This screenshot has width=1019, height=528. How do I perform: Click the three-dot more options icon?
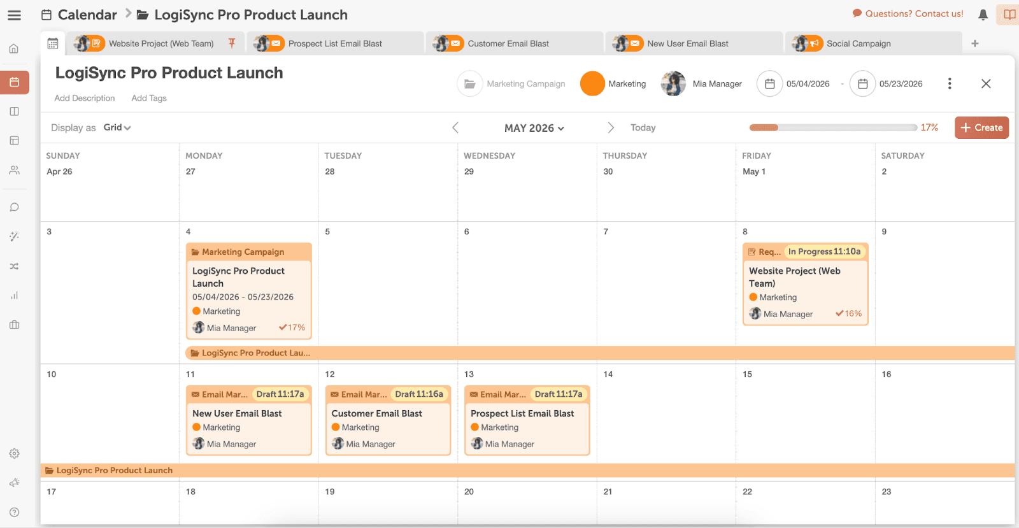pyautogui.click(x=949, y=83)
